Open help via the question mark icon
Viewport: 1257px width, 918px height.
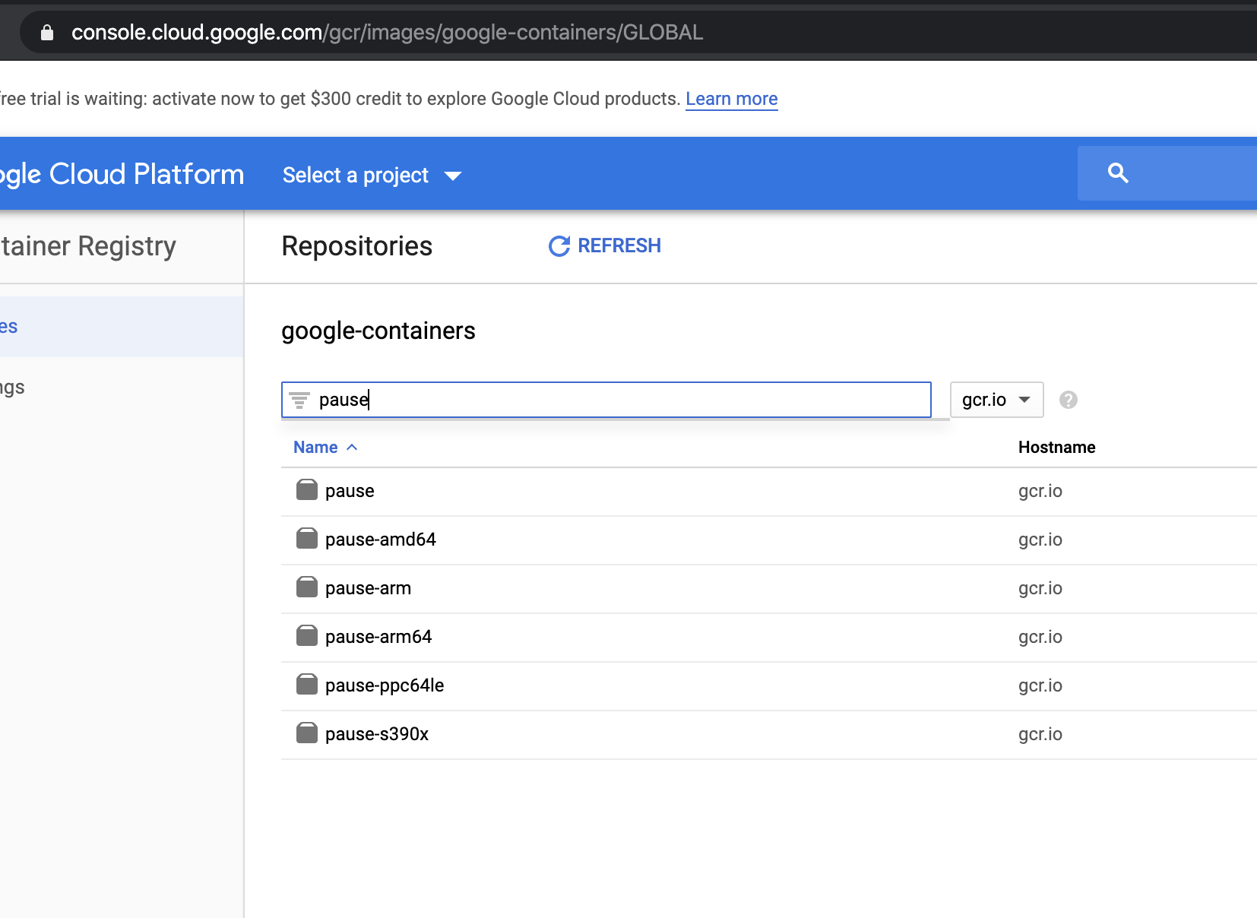click(x=1069, y=399)
